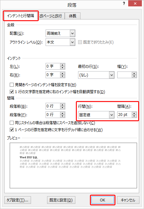
Task: Enable 見開きページのインデント幅を設定する checkbox
Action: tap(12, 85)
